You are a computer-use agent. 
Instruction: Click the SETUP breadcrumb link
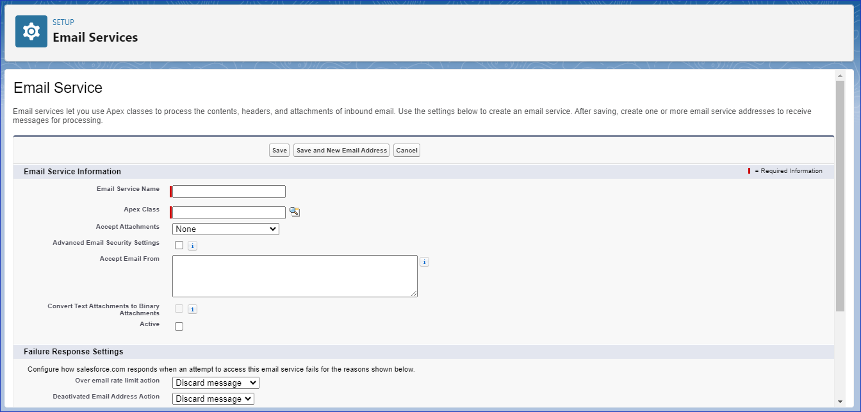[x=62, y=22]
